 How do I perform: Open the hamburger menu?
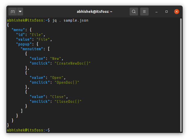click(x=144, y=12)
